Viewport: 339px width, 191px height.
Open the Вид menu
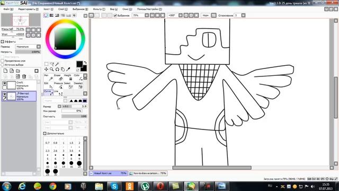pos(114,9)
